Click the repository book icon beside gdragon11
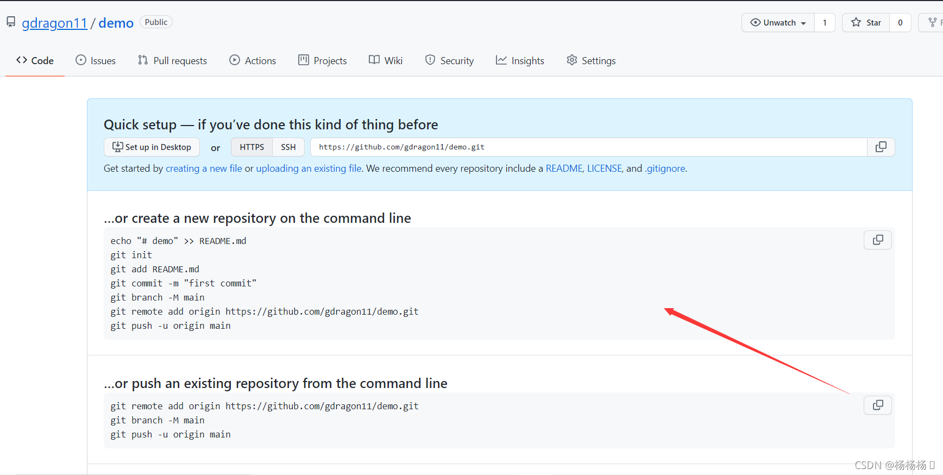 tap(11, 22)
